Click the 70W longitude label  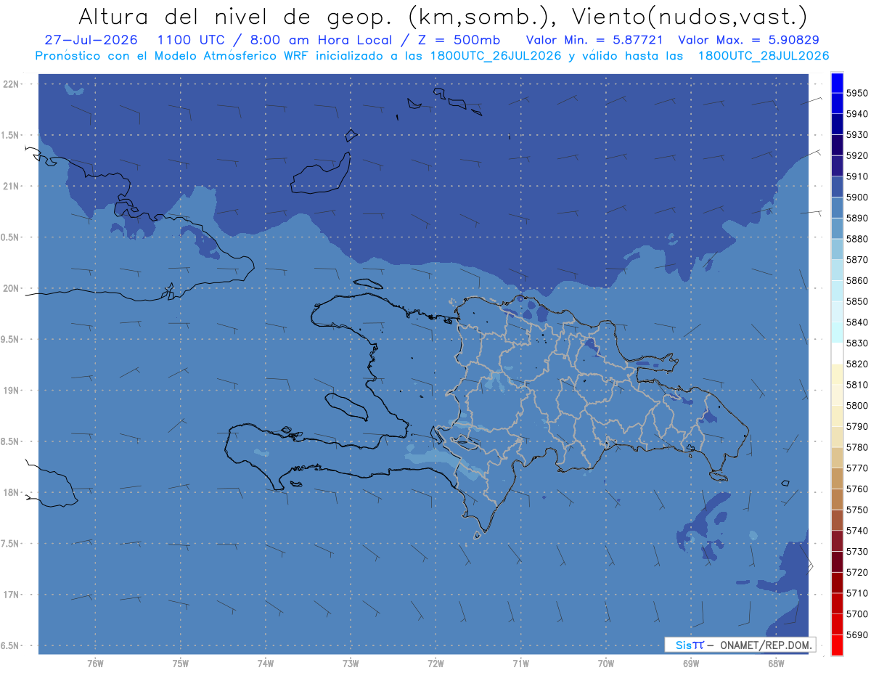click(606, 664)
